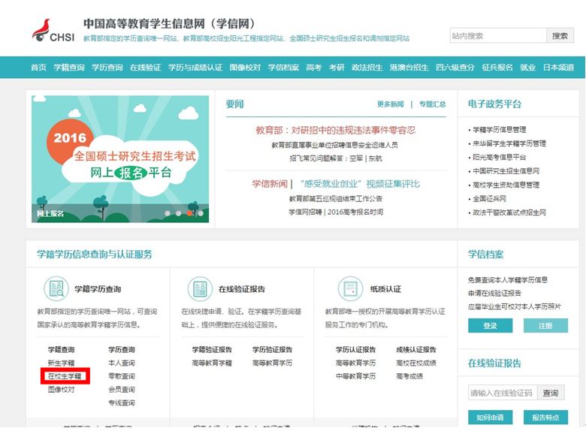The height and width of the screenshot is (431, 586).
Task: Click the 如何申请 button
Action: (x=490, y=417)
